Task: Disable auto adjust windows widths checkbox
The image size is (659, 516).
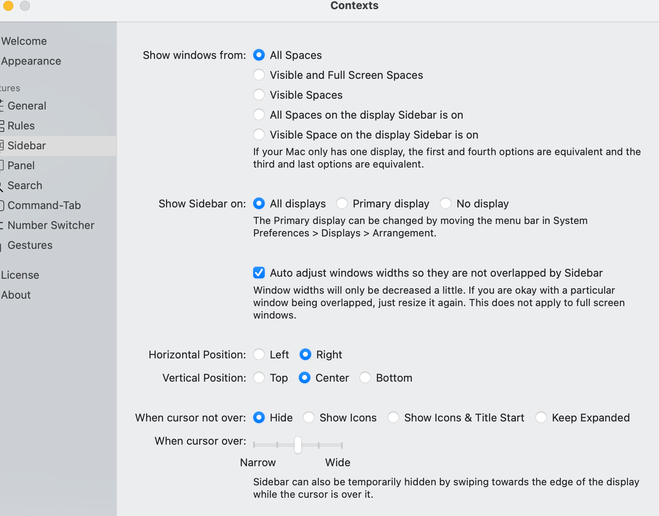Action: tap(259, 273)
